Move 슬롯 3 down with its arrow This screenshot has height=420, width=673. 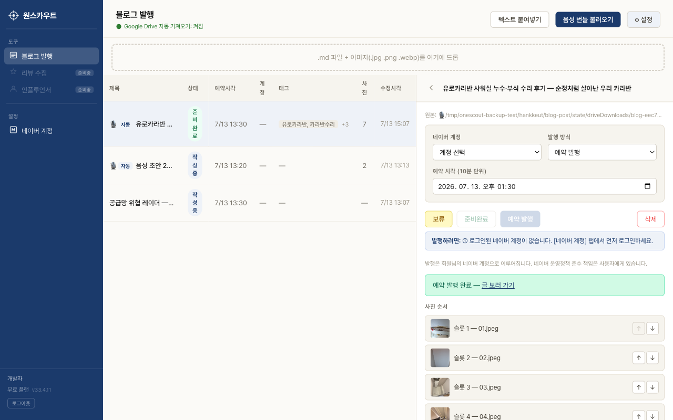pos(652,387)
